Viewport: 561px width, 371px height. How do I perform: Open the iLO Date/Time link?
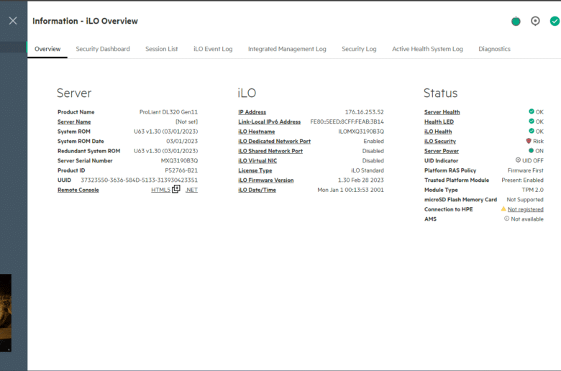tap(257, 190)
